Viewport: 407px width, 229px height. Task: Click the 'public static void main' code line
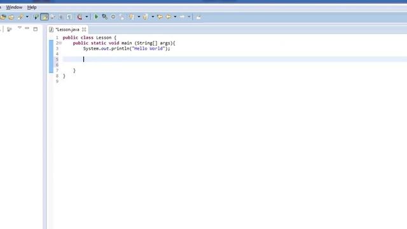(x=124, y=43)
